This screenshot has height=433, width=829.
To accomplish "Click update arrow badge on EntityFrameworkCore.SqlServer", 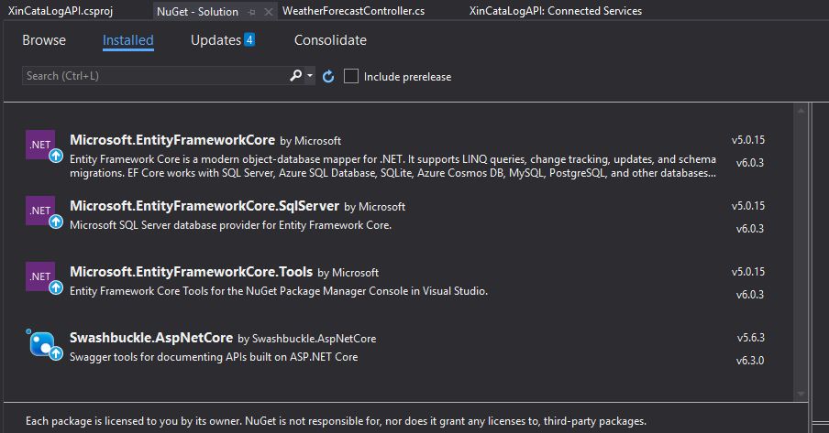I will click(x=56, y=222).
